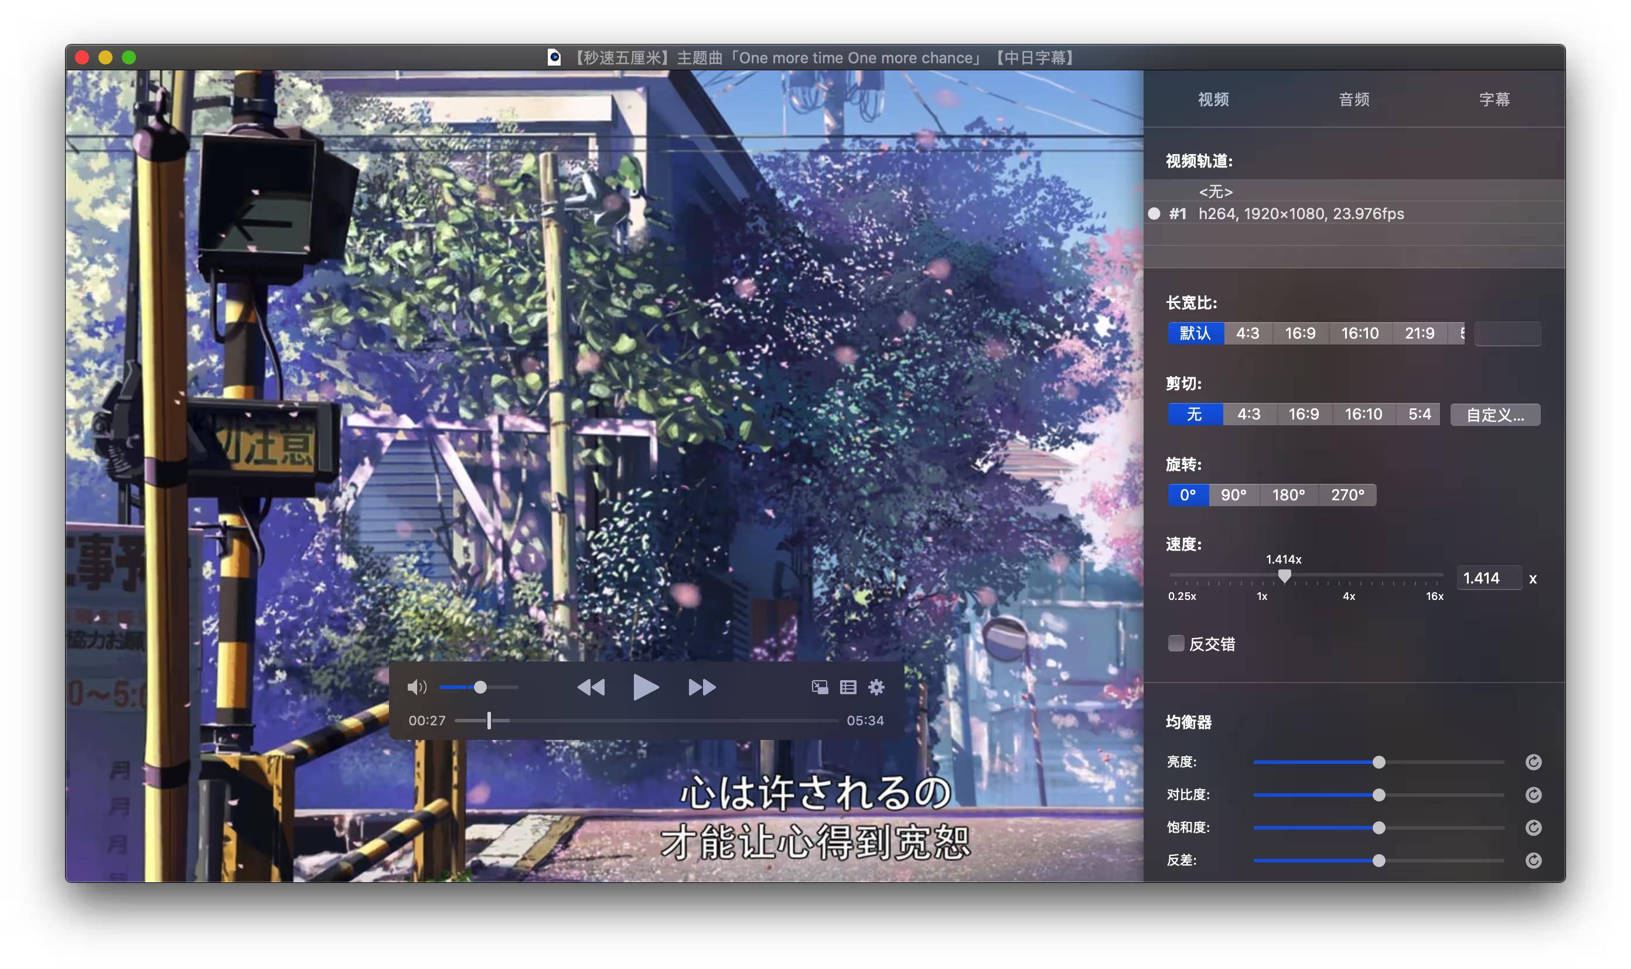Screen dimensions: 1631x969
Task: Click the rewind button
Action: 591,687
